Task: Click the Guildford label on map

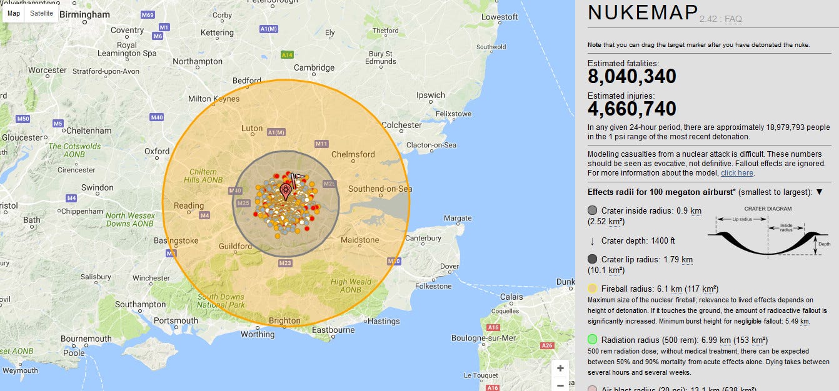Action: coord(236,247)
